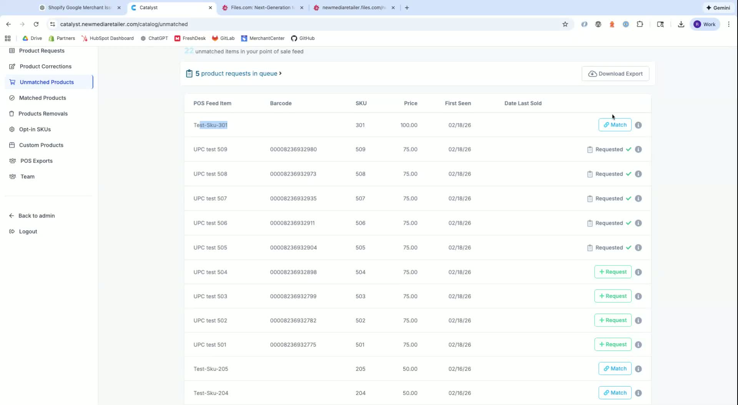Request product for UPC test 502
The height and width of the screenshot is (405, 738).
pos(613,320)
